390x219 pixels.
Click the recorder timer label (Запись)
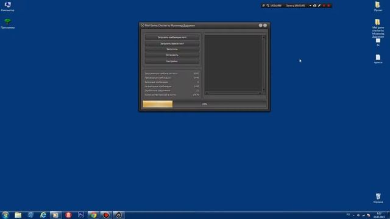(x=295, y=5)
